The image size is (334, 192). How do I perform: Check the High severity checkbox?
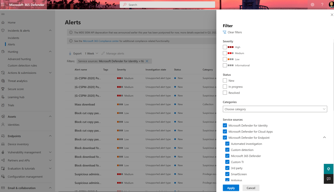[225, 47]
